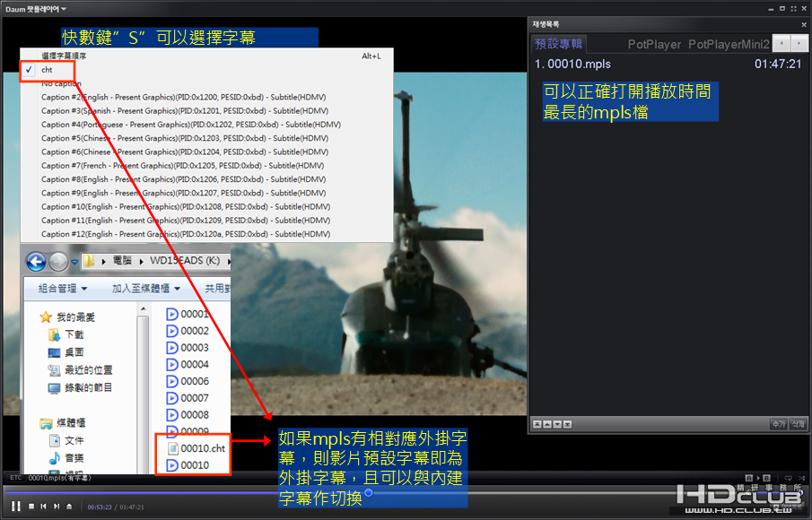Switch to the PotPlayerMini2 playlist tab

(729, 45)
